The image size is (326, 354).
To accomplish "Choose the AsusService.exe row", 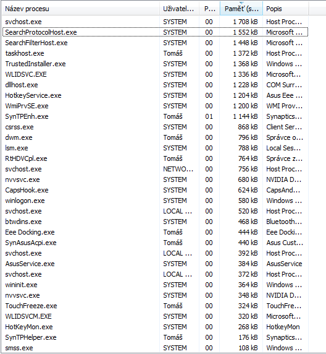I will click(x=155, y=264).
